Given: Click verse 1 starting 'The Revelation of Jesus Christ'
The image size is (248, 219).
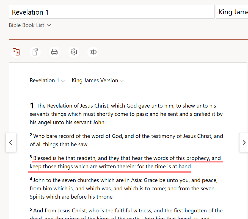Looking at the screenshot, I should (x=126, y=114).
